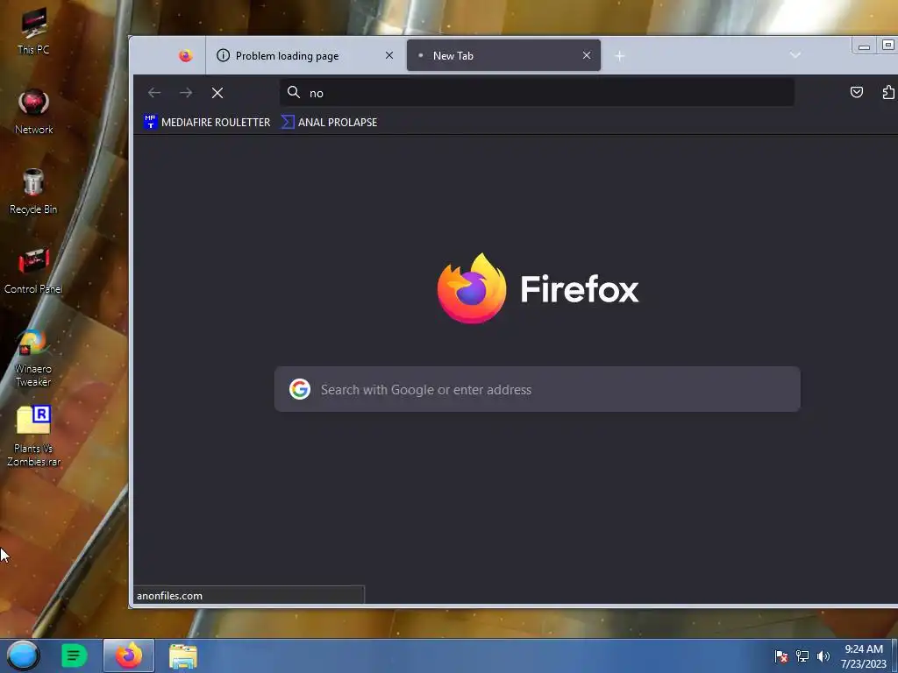Image resolution: width=898 pixels, height=673 pixels.
Task: Open MEDIAFIRE ROULETTER bookmark
Action: click(x=207, y=122)
